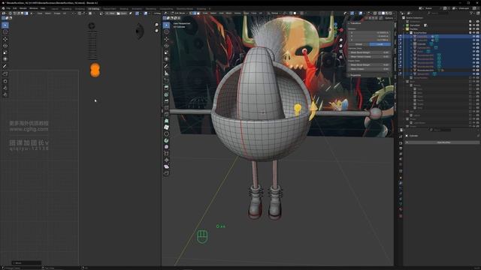Switch transform panel to Global

coord(358,44)
